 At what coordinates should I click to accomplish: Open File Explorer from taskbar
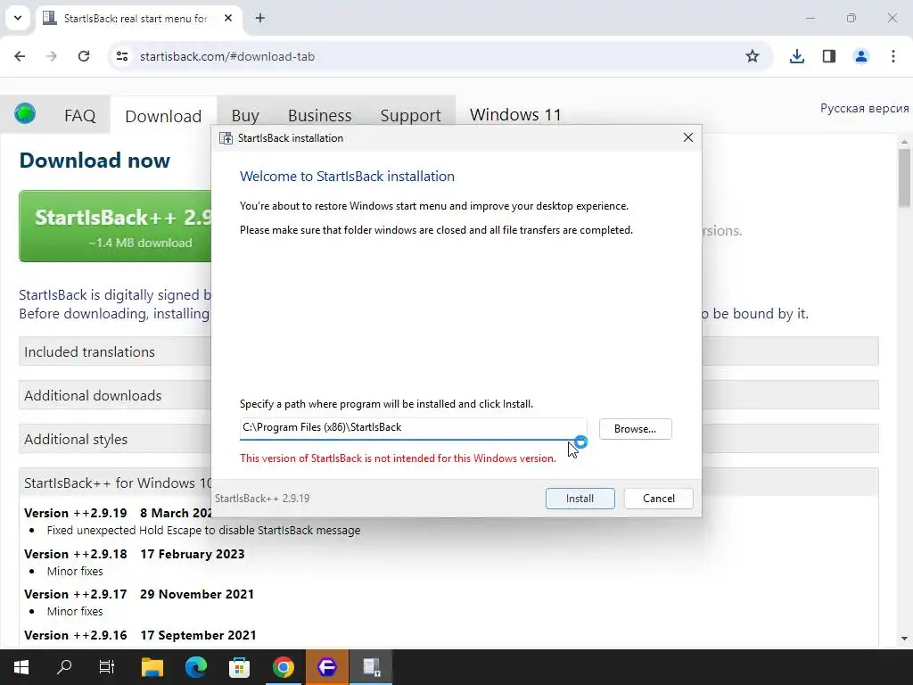point(152,667)
